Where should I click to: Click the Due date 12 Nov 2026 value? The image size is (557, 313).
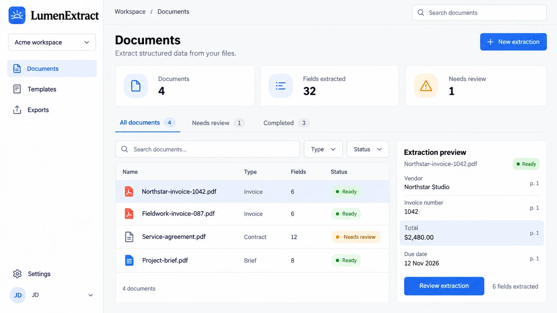point(421,263)
